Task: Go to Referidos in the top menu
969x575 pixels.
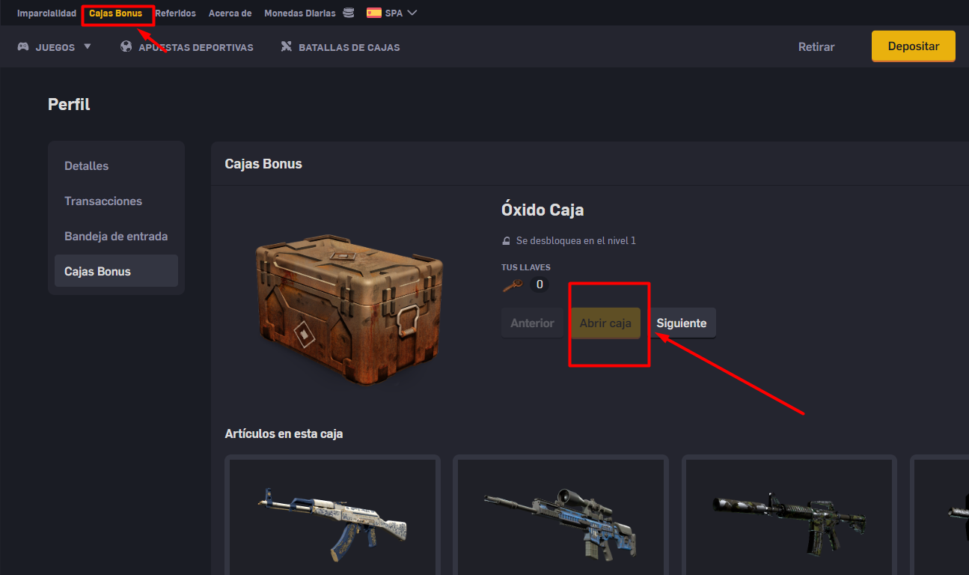Action: pos(175,13)
